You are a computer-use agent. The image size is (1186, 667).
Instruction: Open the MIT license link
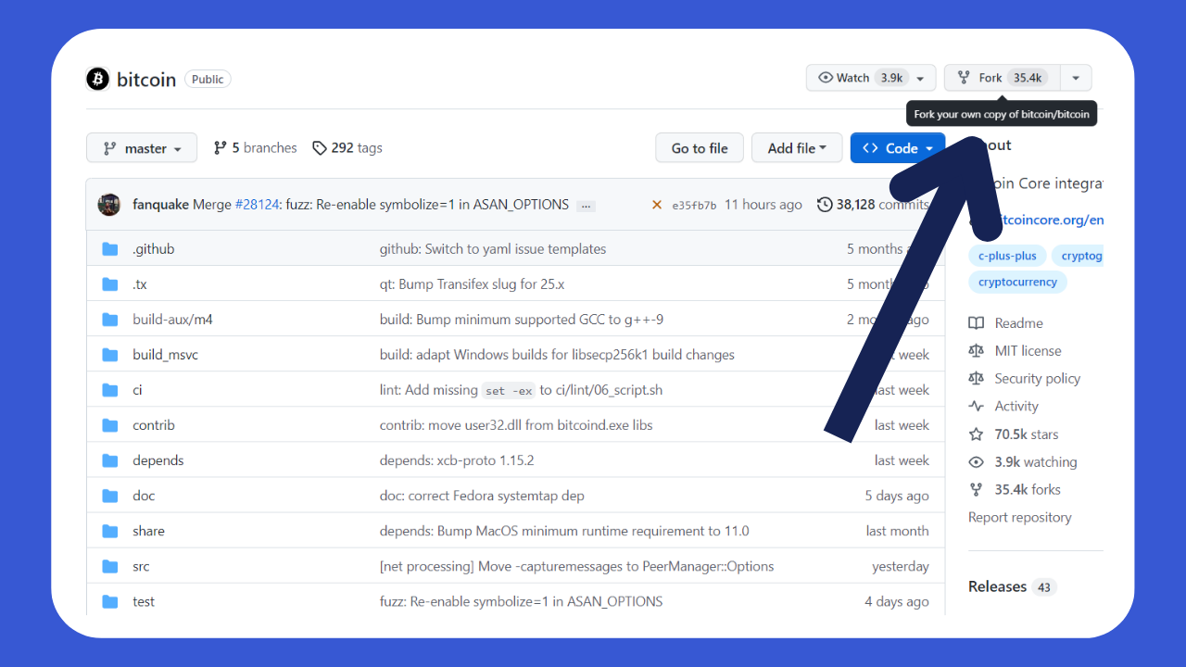pos(1028,351)
